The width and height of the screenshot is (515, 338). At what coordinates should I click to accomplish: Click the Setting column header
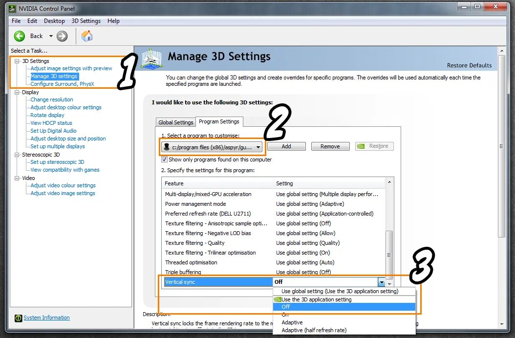click(329, 183)
